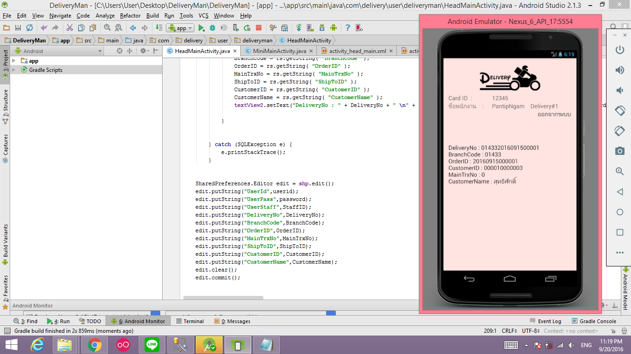Click the Save All floppy disk icon
Screen dimensions: 631x354
pyautogui.click(x=18, y=28)
